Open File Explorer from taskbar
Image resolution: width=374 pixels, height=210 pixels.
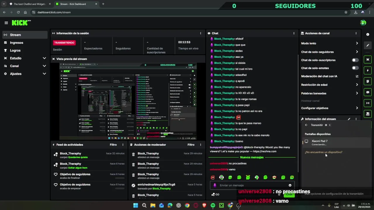153,205
